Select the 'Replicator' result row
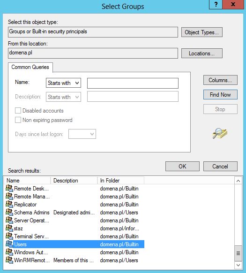 (75, 205)
